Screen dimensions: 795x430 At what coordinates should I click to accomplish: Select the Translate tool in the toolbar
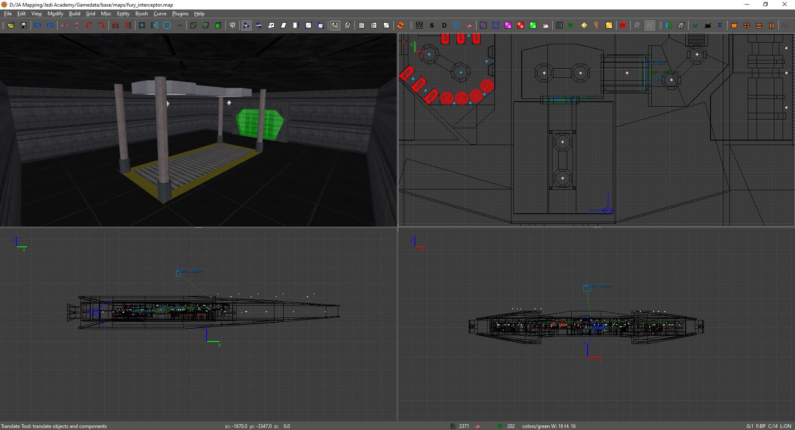(x=246, y=25)
